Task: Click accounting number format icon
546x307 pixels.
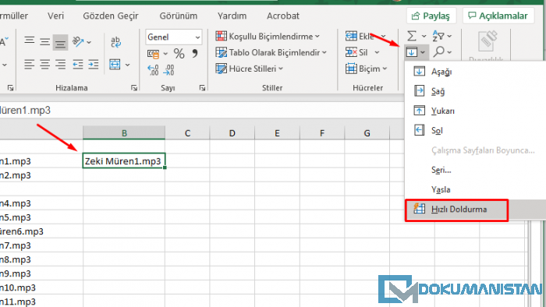Action: tap(153, 54)
